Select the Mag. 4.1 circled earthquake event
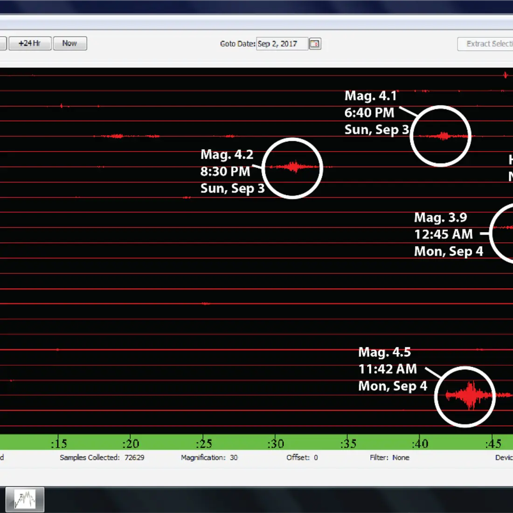This screenshot has height=513, width=513. [440, 136]
